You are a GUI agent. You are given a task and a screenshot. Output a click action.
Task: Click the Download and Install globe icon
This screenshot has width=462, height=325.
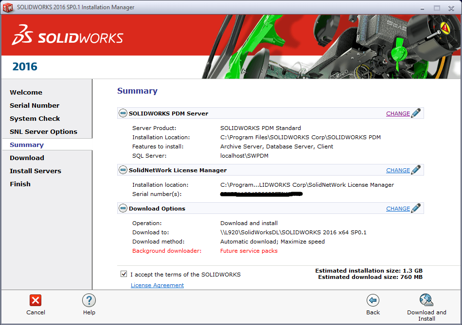click(x=426, y=300)
